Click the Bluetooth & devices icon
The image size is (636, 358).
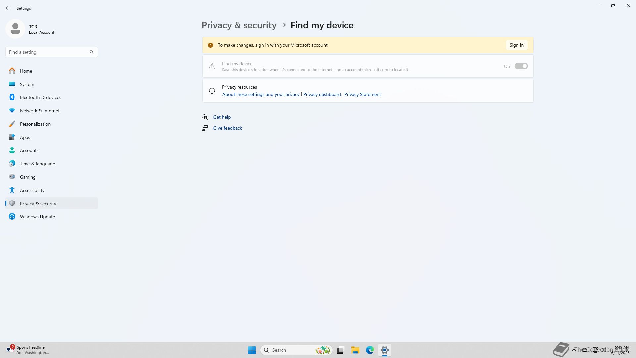[x=12, y=97]
